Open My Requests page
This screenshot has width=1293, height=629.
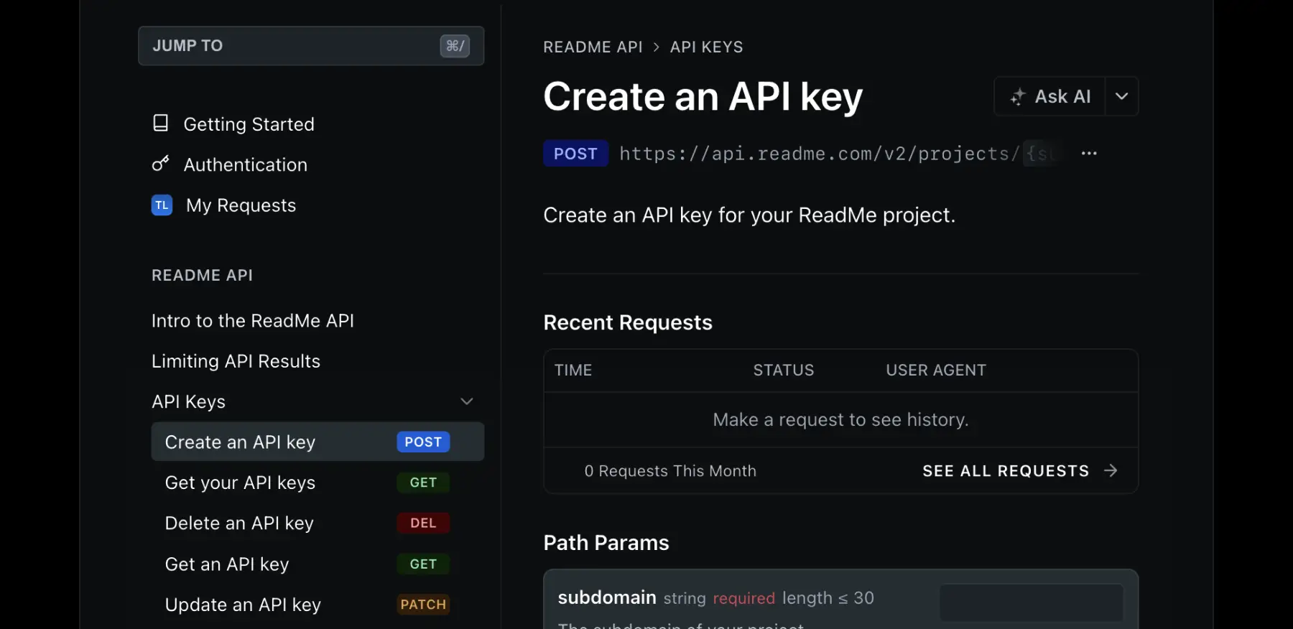(x=241, y=205)
